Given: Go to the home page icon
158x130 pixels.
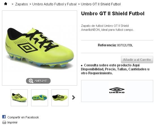Looking at the screenshot, I should tap(6, 4).
